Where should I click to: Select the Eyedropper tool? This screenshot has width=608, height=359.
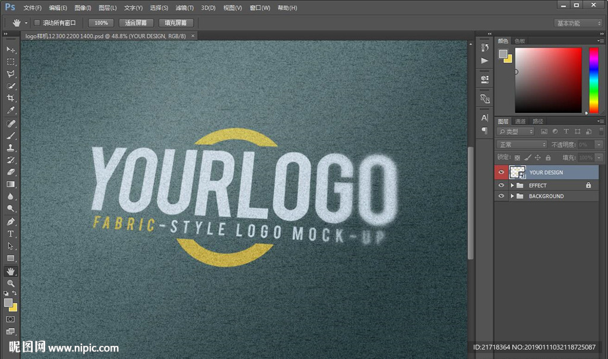tap(11, 110)
